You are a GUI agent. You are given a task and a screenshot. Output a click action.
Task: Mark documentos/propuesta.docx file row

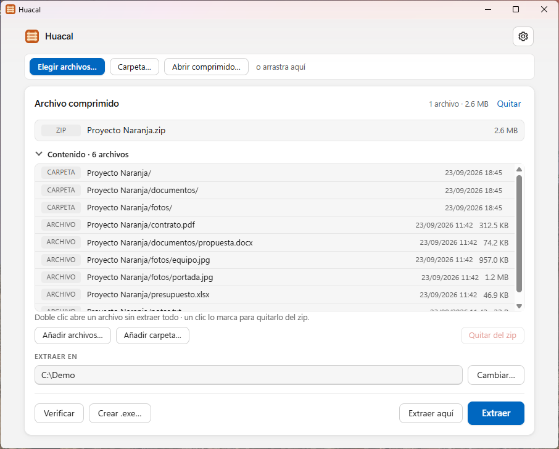[275, 242]
